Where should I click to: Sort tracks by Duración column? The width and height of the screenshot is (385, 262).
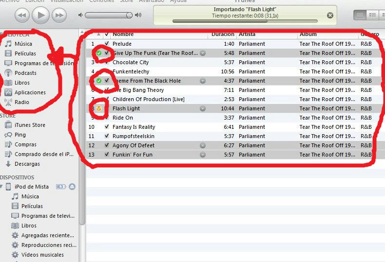(223, 35)
